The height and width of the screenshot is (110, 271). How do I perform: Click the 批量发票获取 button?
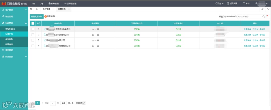37,16
